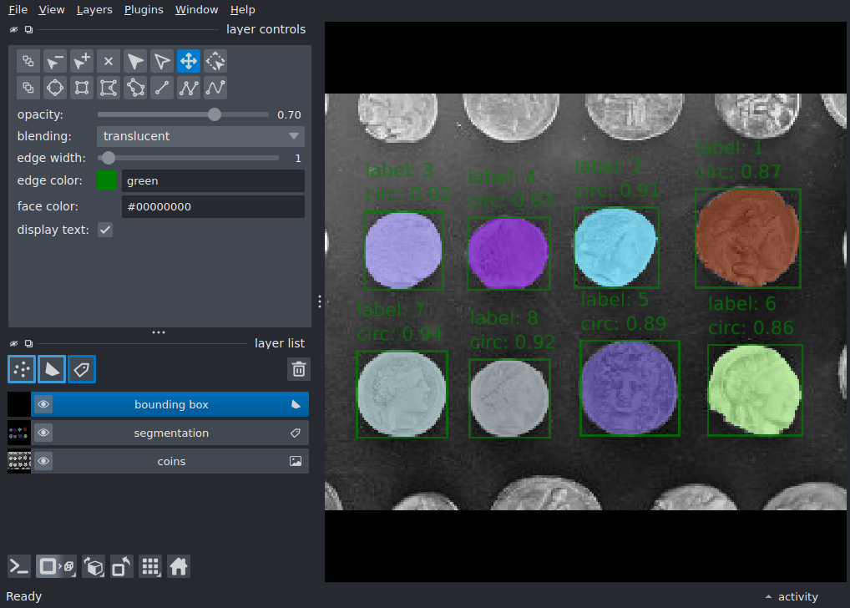Click the opacity value 0.70

(x=289, y=115)
